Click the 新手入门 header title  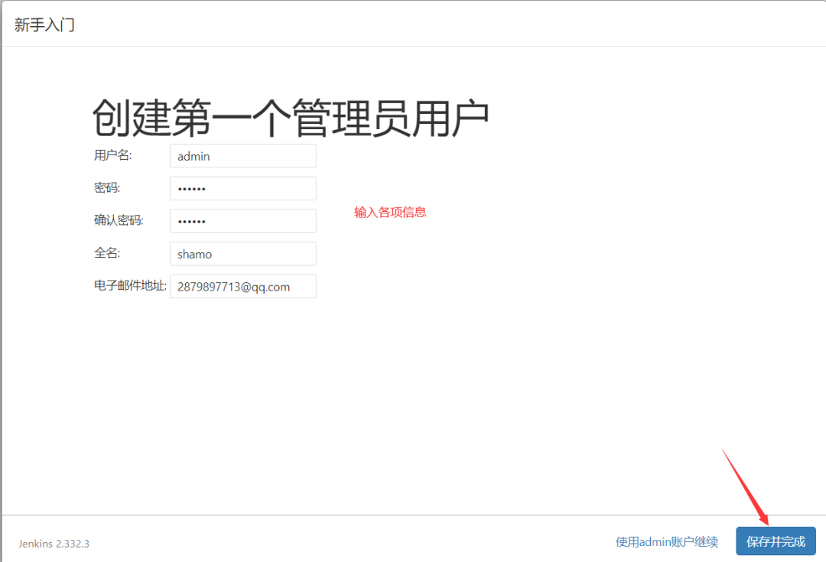[x=44, y=24]
